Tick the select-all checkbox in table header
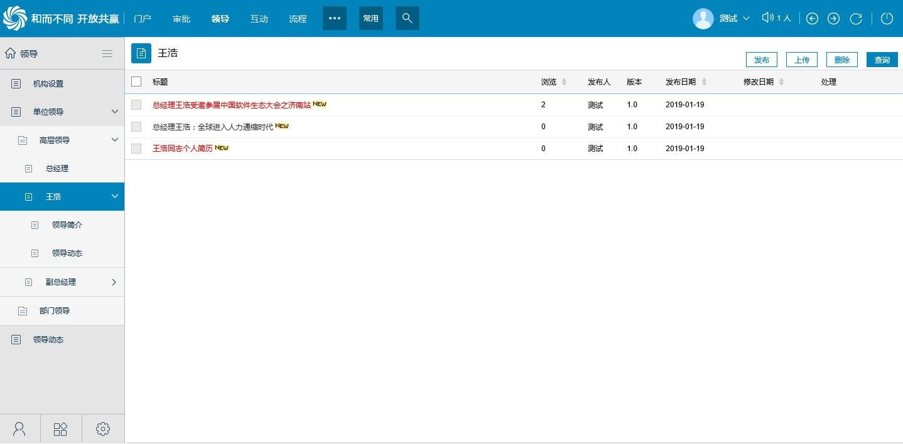The width and height of the screenshot is (903, 444). (x=136, y=82)
